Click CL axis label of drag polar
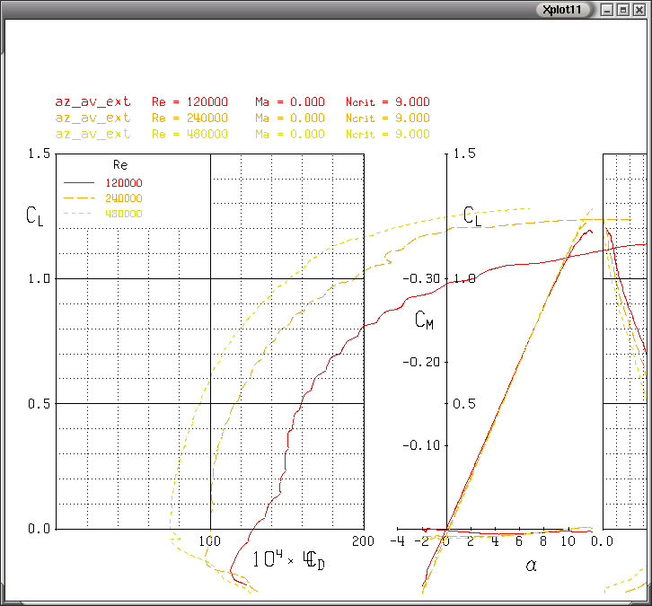652x606 pixels. (34, 216)
